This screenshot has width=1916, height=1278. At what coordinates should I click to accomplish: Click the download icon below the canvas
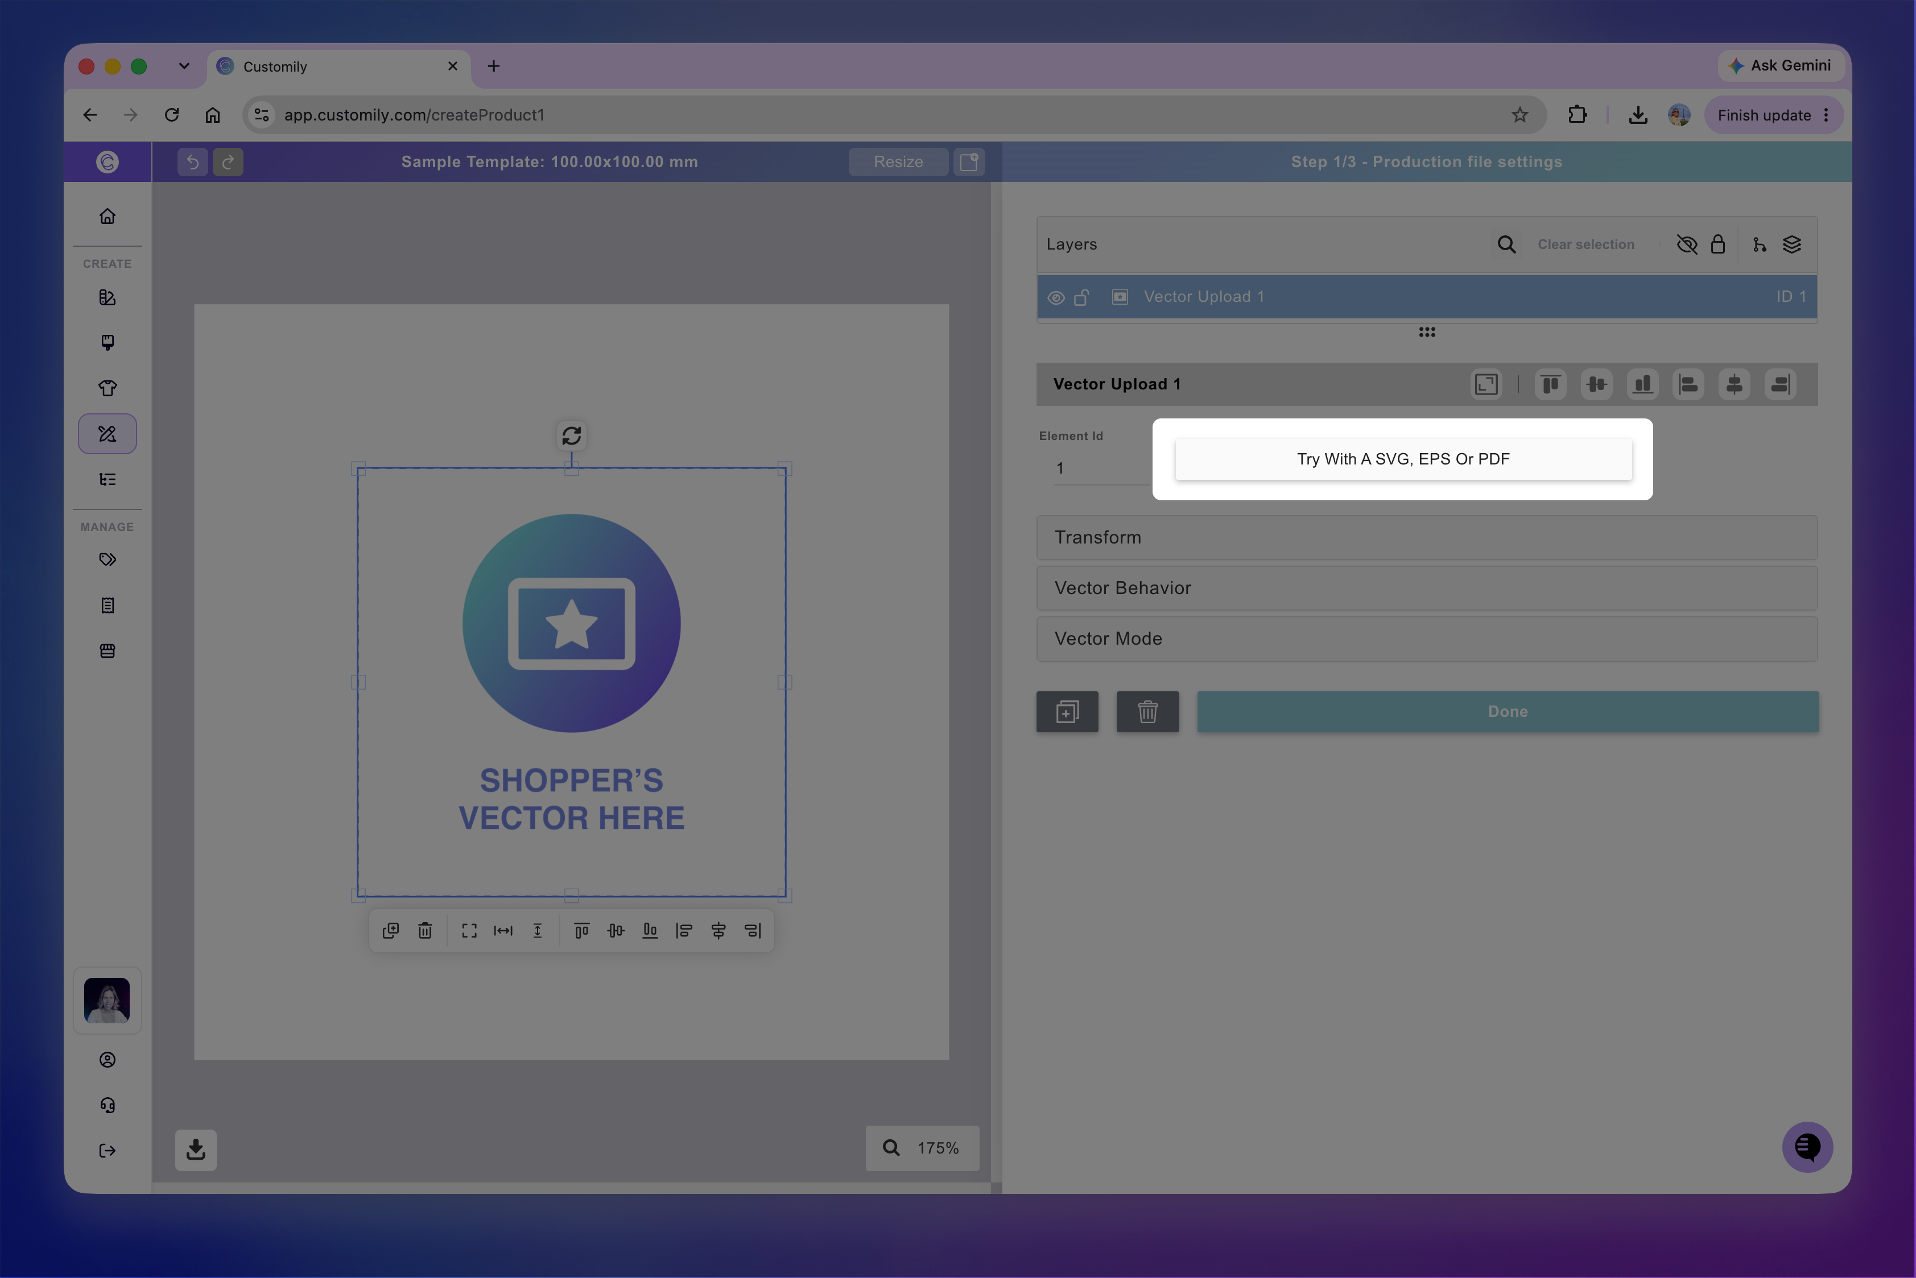196,1150
